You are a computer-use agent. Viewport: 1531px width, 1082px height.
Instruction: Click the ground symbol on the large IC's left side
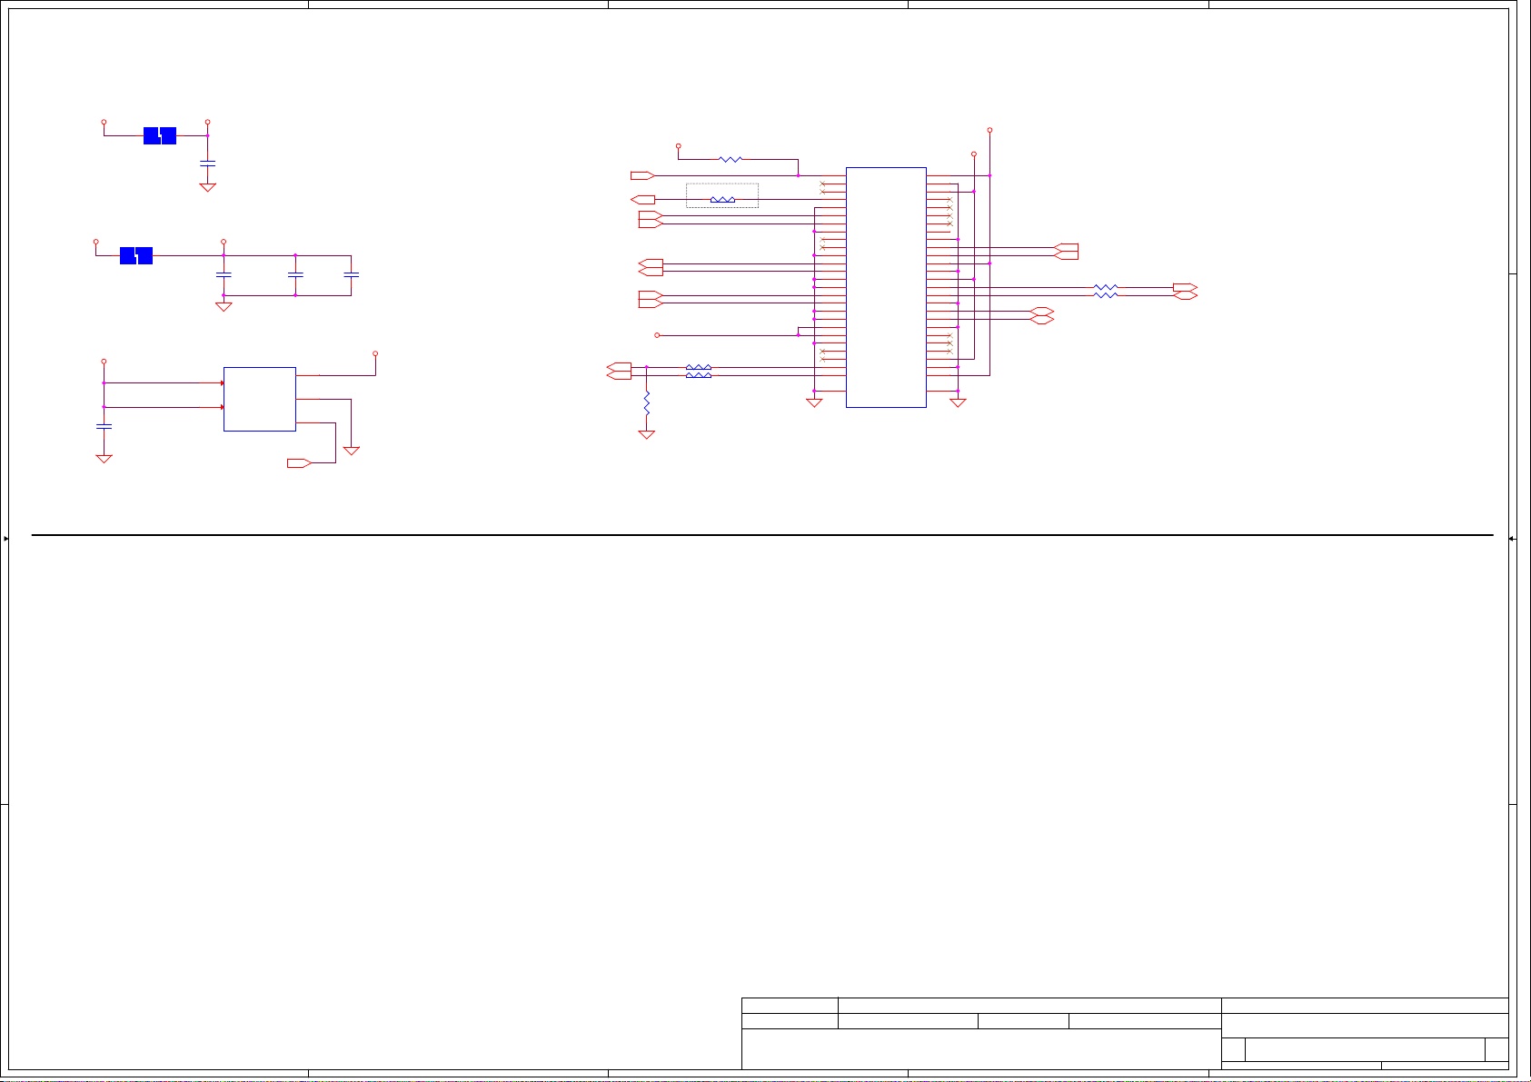(814, 402)
